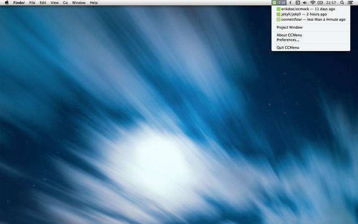Select the jekyll/jekyll project entry
Screen dimensions: 358x224
pyautogui.click(x=311, y=14)
